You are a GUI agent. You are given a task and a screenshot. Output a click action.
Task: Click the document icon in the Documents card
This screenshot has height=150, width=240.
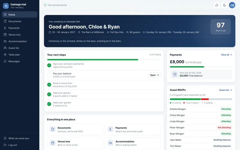[53, 129]
